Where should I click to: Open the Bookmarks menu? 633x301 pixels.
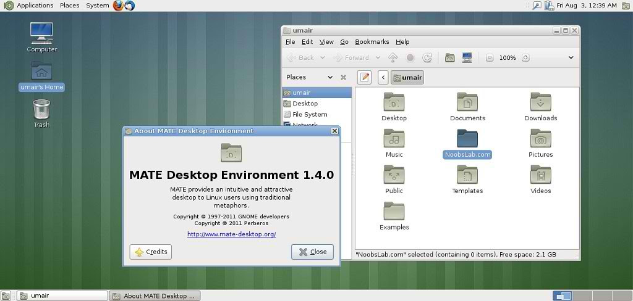(x=372, y=41)
